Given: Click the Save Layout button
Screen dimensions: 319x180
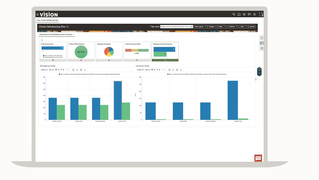Looking at the screenshot, I should coord(199,26).
